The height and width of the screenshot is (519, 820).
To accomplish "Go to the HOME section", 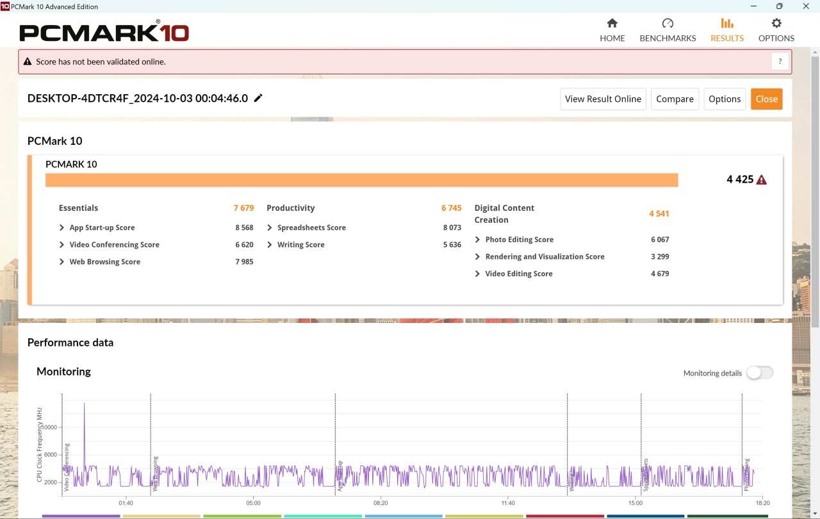I will coord(612,30).
